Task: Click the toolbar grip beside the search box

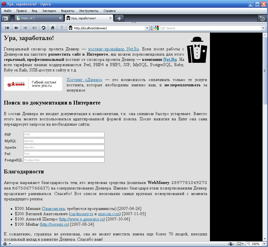Action: tap(151, 28)
